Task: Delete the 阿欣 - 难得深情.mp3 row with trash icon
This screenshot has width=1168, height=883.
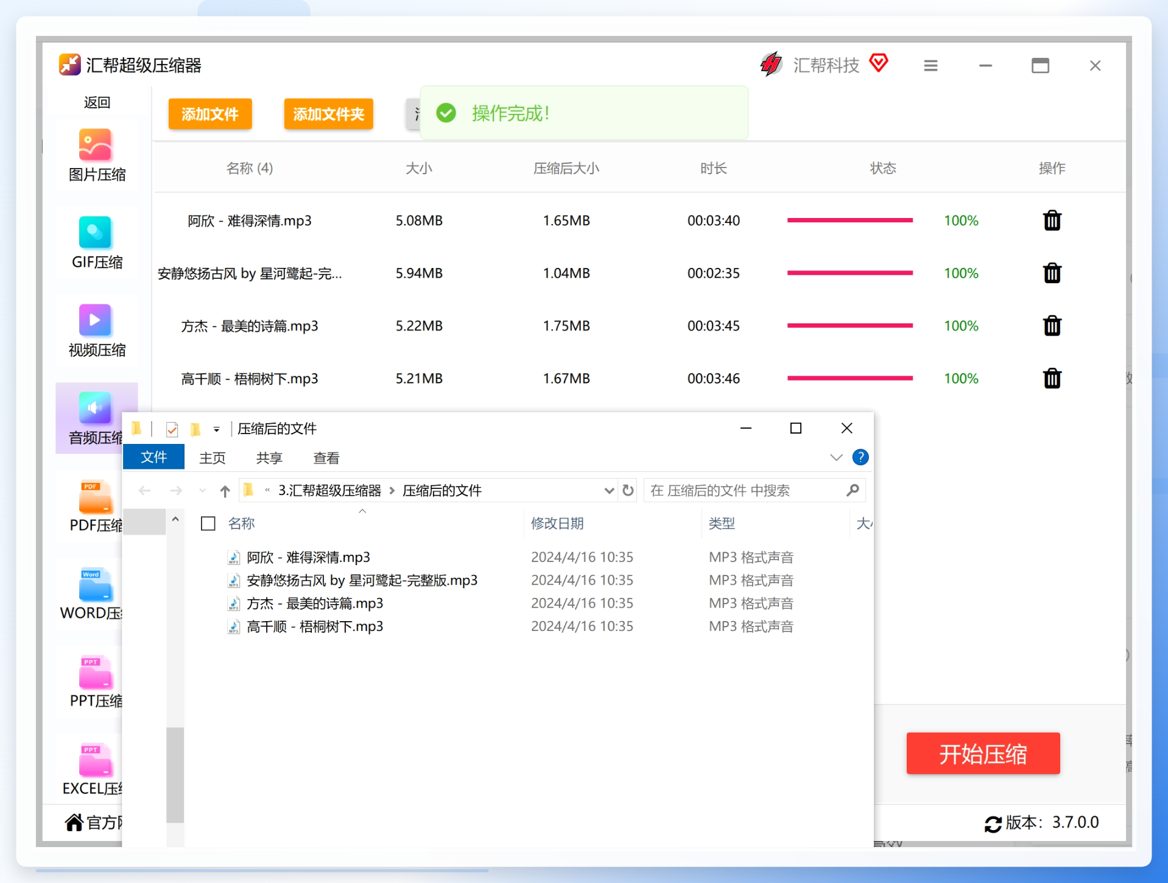Action: point(1052,220)
